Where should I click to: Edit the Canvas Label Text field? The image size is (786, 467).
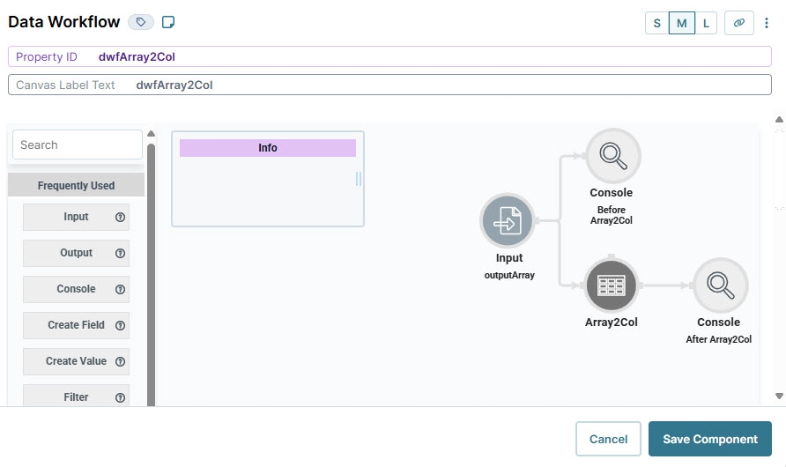389,85
